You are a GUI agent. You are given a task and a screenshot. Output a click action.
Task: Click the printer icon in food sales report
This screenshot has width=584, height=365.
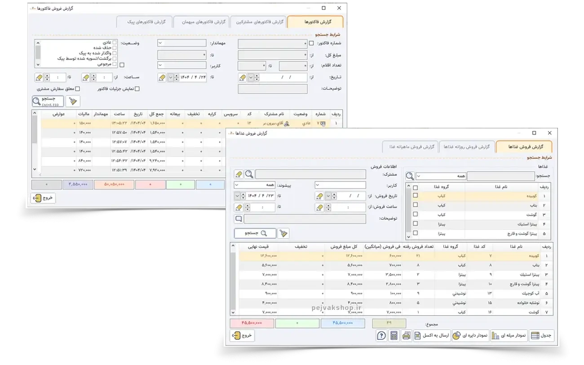(406, 336)
